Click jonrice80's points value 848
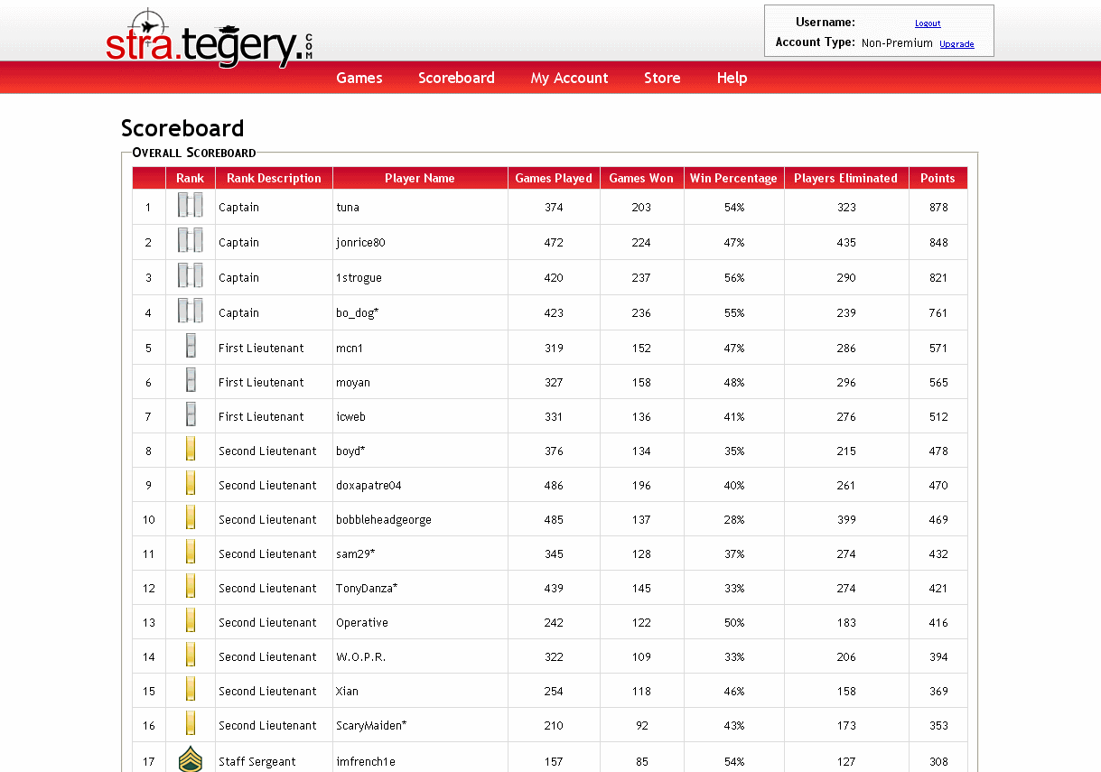The height and width of the screenshot is (772, 1101). [938, 242]
